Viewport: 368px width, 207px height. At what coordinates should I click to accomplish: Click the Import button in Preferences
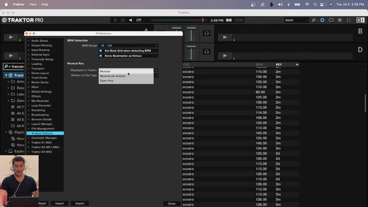(x=60, y=204)
